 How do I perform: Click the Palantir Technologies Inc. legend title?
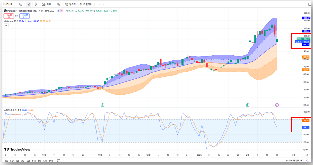click(x=22, y=11)
